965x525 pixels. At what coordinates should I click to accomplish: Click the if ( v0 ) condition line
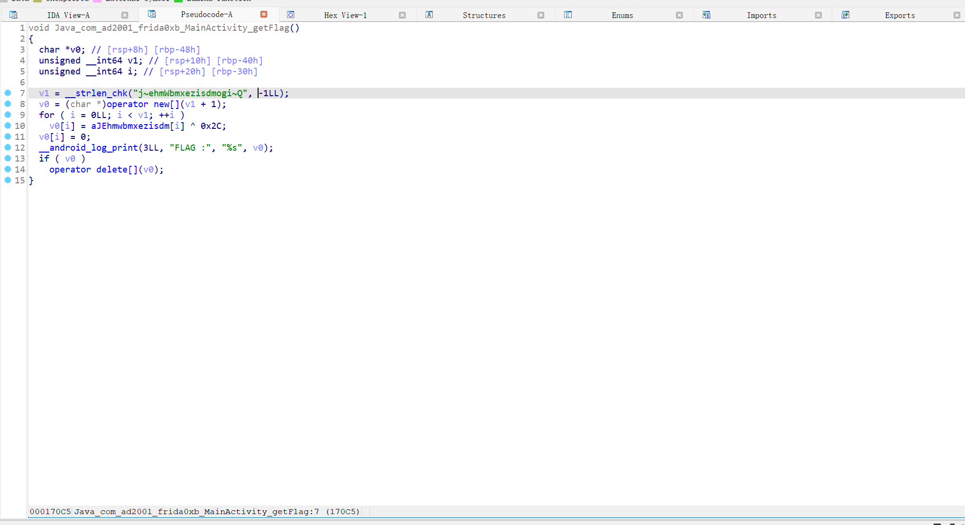point(62,159)
